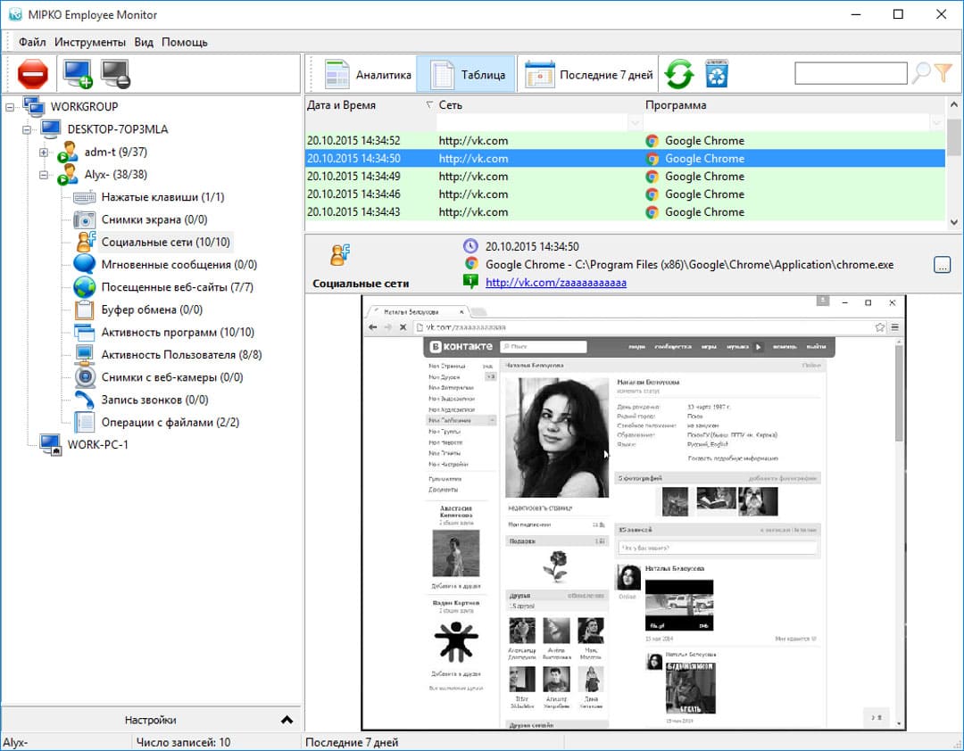The image size is (964, 751).
Task: Click the blue recycle bin icon
Action: pos(717,75)
